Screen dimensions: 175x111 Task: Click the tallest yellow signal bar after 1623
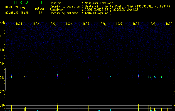(58, 107)
